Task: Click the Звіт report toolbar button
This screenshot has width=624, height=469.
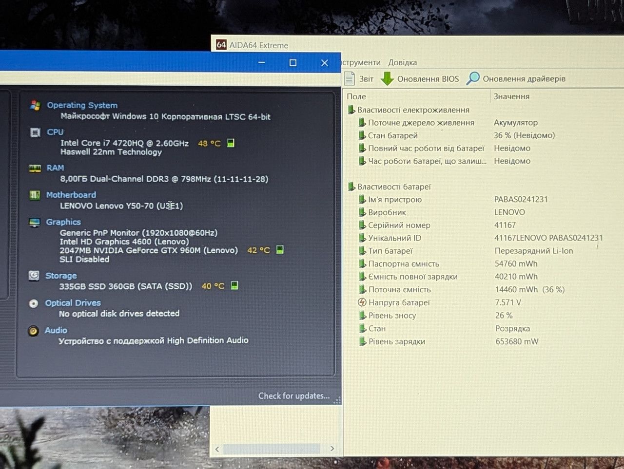Action: pyautogui.click(x=359, y=79)
